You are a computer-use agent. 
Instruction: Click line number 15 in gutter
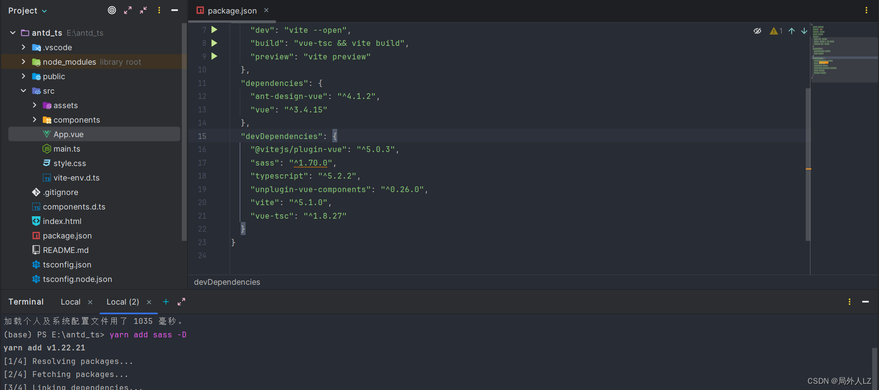coord(202,137)
